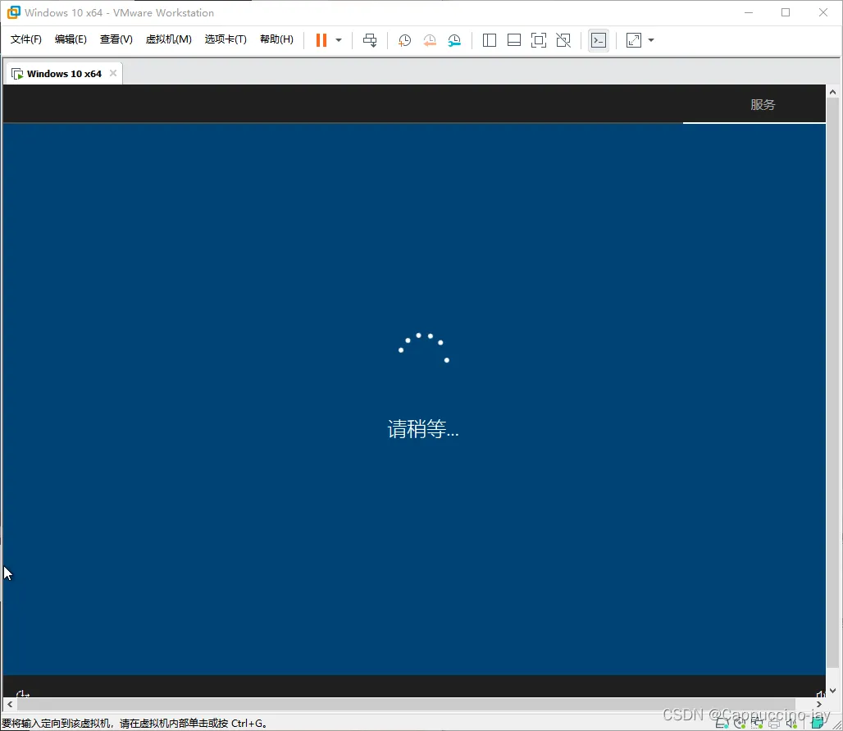Image resolution: width=843 pixels, height=731 pixels.
Task: Pause the virtual machine with orange pause icon
Action: pos(321,40)
